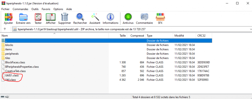This screenshot has height=99, width=252.
Task: Click the archive path address field
Action: point(132,29)
